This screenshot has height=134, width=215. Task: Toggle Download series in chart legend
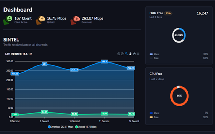(x=60, y=127)
